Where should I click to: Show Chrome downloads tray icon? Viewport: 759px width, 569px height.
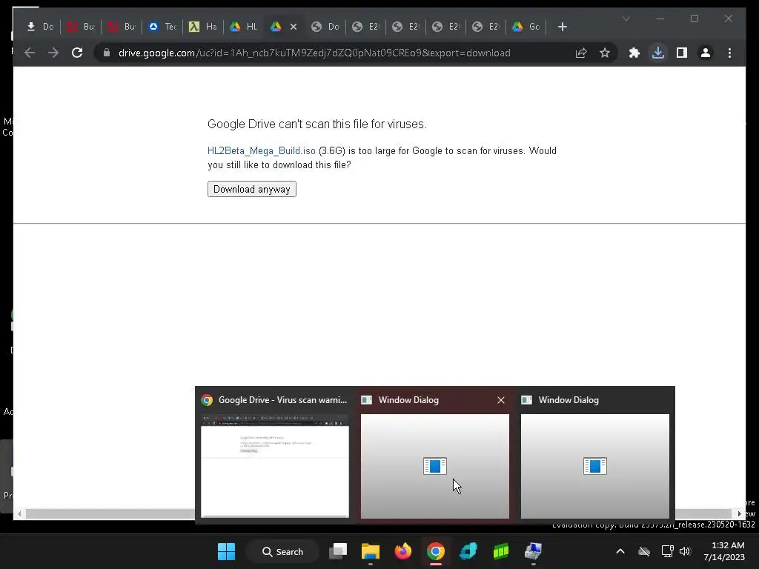(x=658, y=53)
